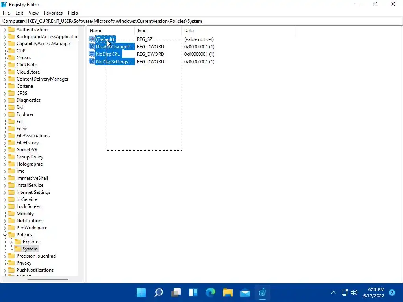Select the Lock Screen key
403x302 pixels.
[x=29, y=206]
